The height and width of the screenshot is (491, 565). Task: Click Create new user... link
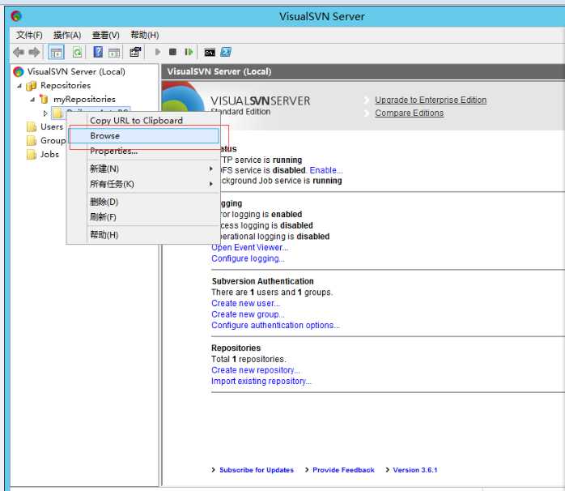point(246,303)
